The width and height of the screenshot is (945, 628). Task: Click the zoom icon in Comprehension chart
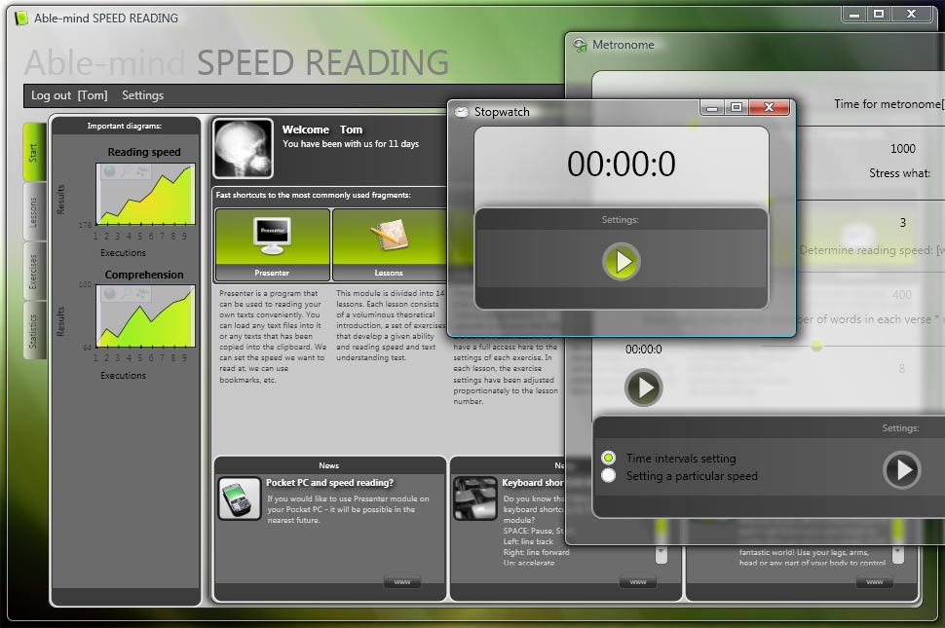126,294
